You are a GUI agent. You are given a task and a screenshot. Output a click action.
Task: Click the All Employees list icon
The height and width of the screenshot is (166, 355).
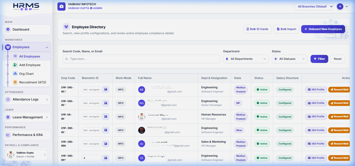15,56
